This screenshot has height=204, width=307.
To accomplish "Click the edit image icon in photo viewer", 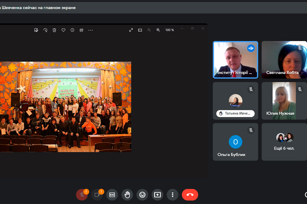I will click(x=36, y=30).
